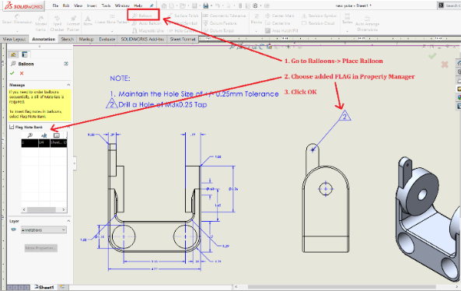Viewport: 461px width, 291px height.
Task: Select the Smart Dimension tool
Action: tap(17, 19)
